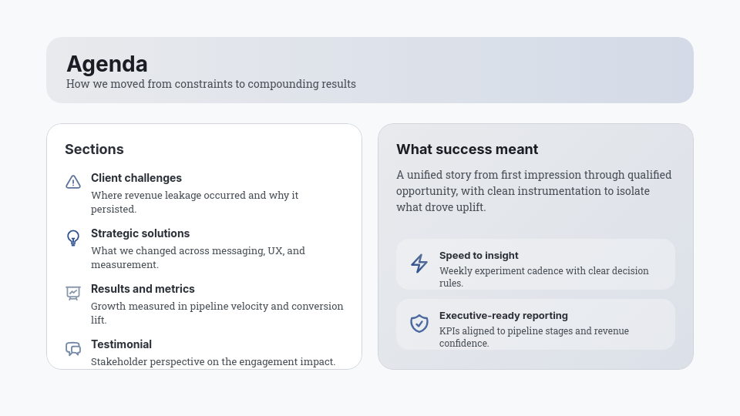Select the Executive-ready reporting card title
The height and width of the screenshot is (416, 740).
[x=503, y=316]
